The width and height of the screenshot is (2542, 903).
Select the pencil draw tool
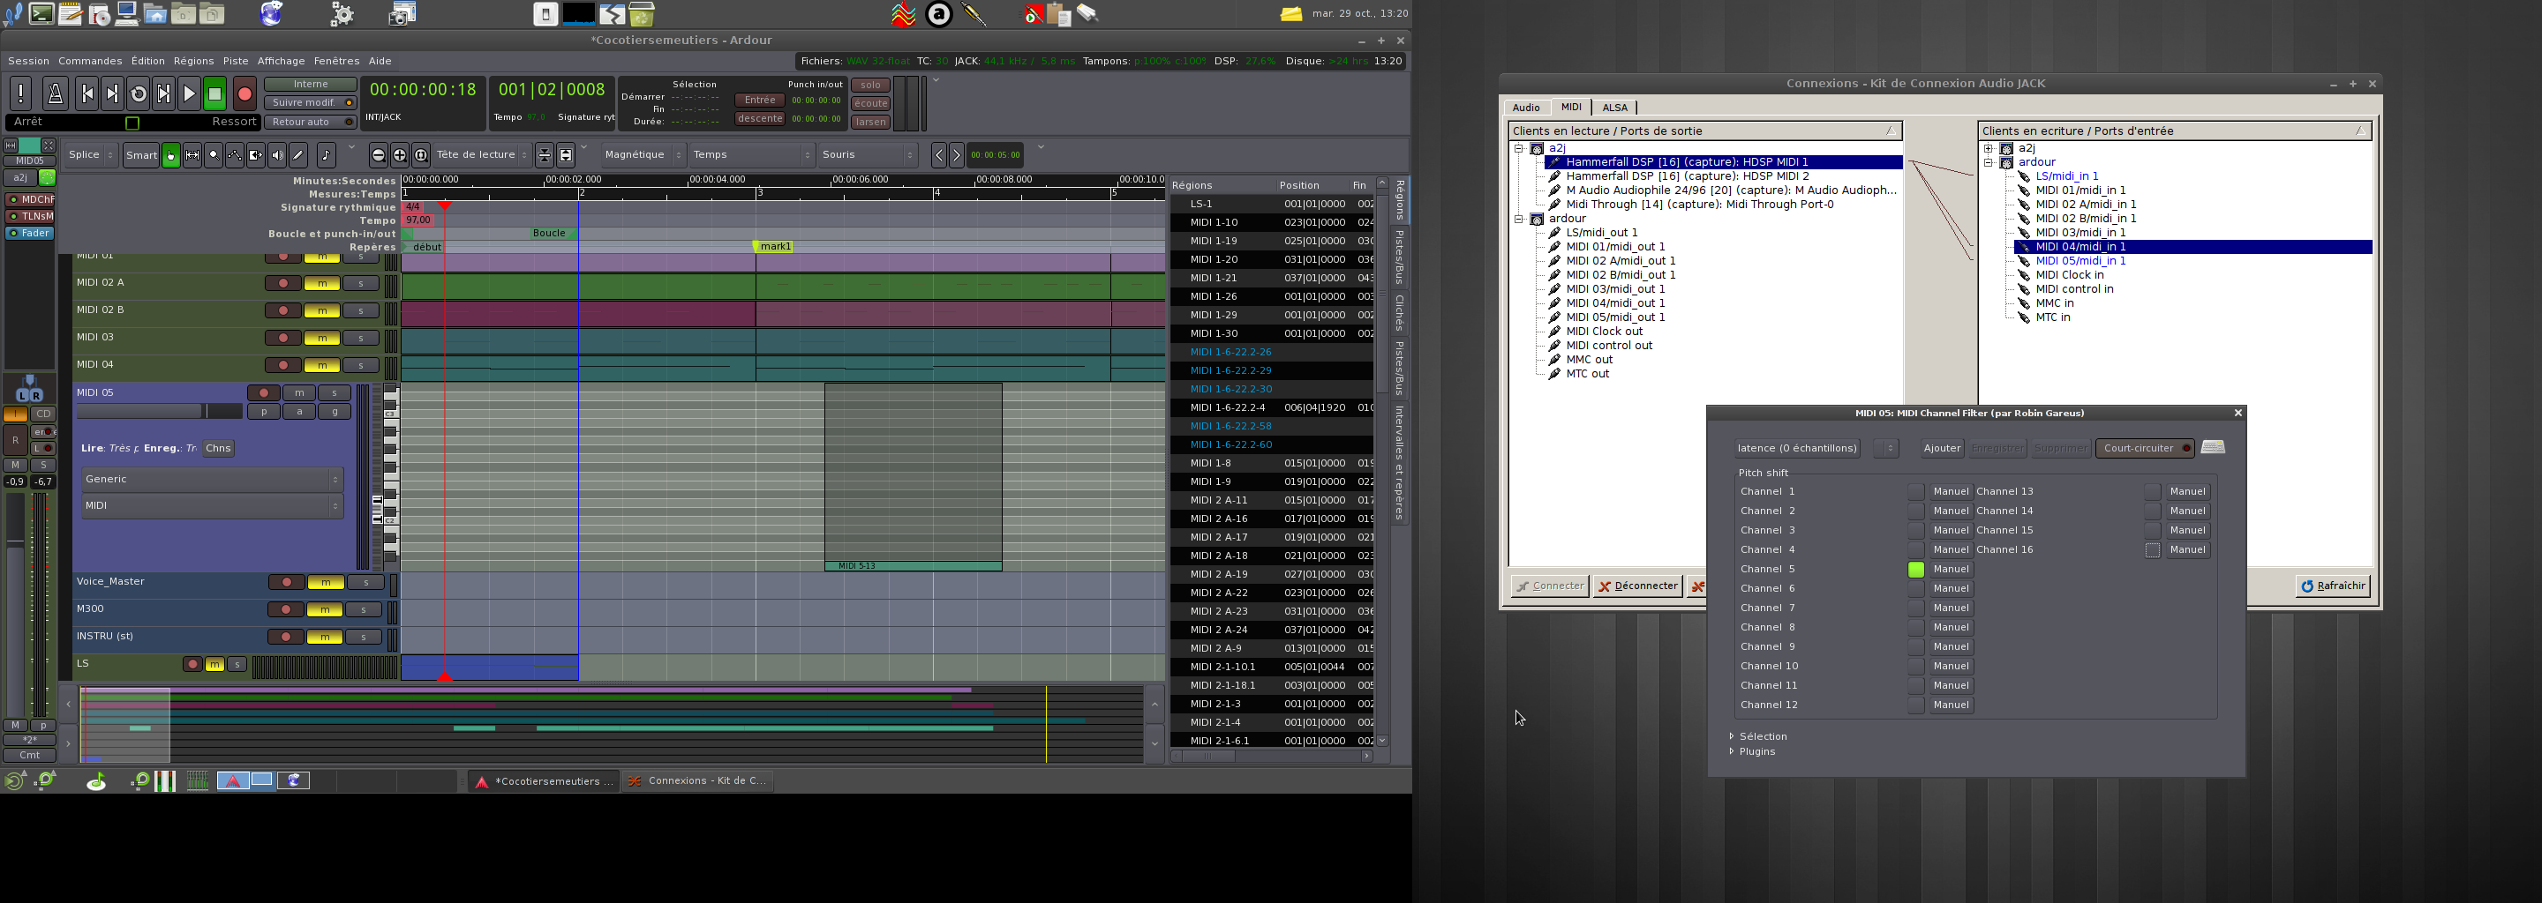298,155
